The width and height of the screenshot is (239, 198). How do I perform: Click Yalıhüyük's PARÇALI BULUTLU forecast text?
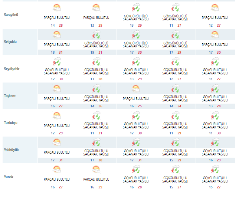pos(56,152)
